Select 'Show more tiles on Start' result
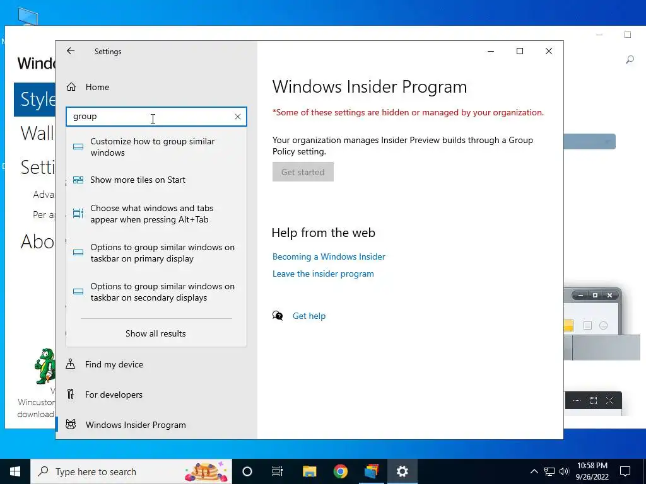646x484 pixels. tap(156, 180)
